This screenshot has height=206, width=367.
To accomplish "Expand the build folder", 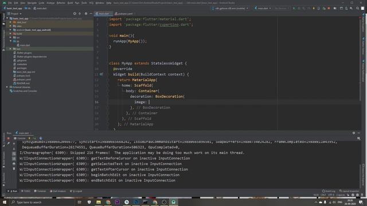I will [10, 34].
